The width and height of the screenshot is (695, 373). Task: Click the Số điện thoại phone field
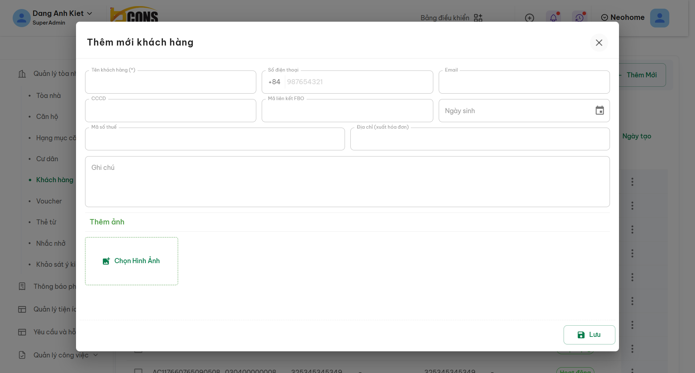tap(358, 82)
